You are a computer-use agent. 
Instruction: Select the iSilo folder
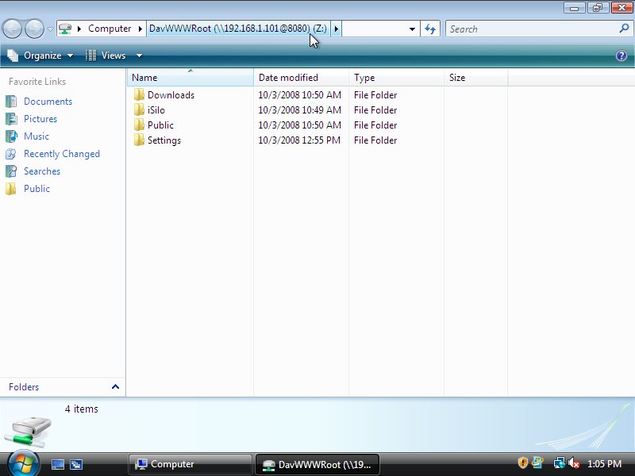tap(156, 110)
